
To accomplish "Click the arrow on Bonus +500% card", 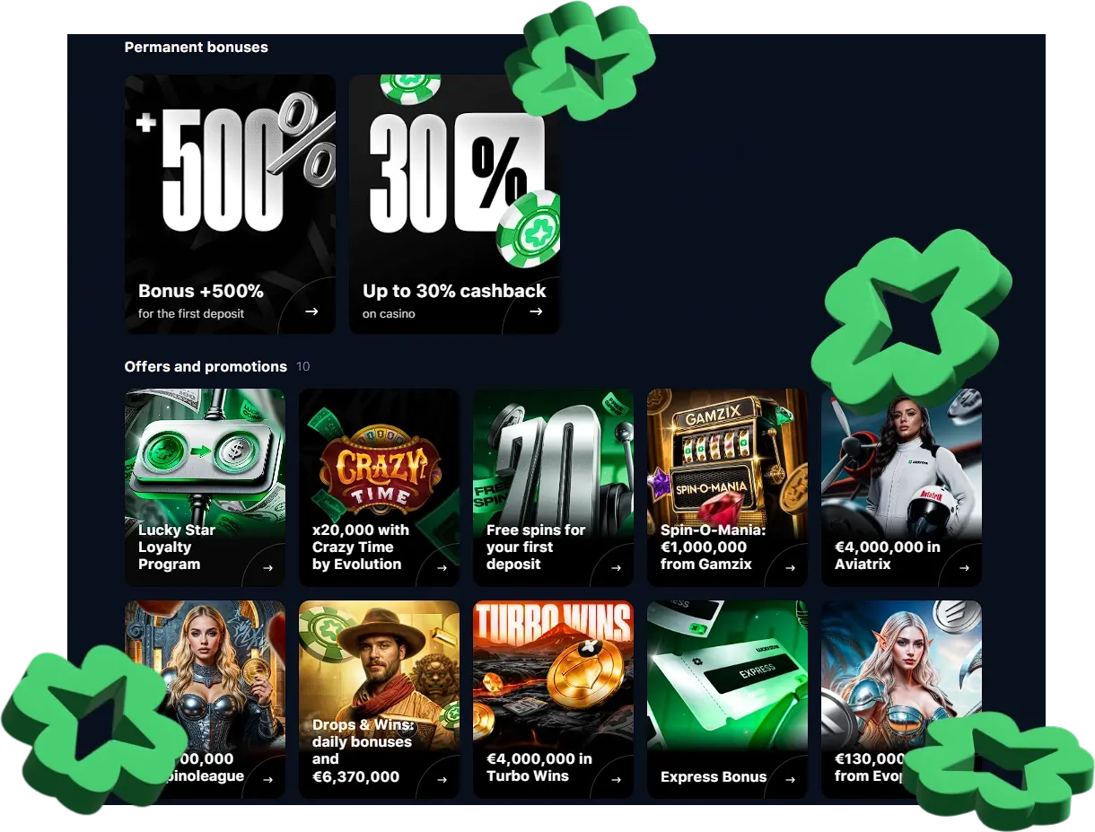I will coord(311,311).
